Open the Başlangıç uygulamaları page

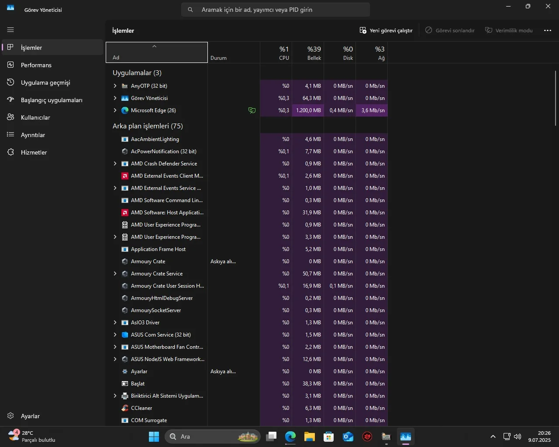(52, 100)
